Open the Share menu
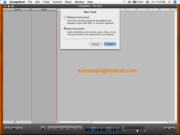The height and width of the screenshot is (135, 180). point(68,2)
